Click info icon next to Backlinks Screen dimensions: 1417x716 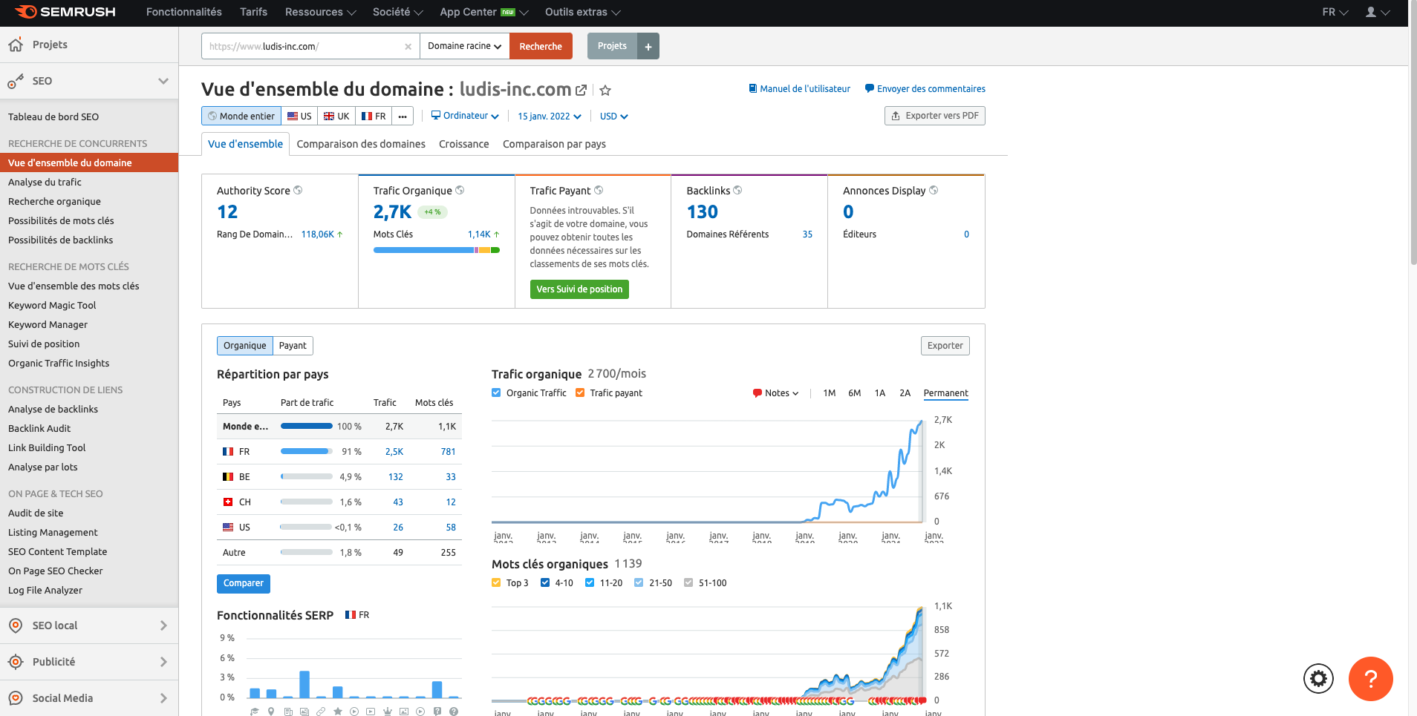pos(737,191)
